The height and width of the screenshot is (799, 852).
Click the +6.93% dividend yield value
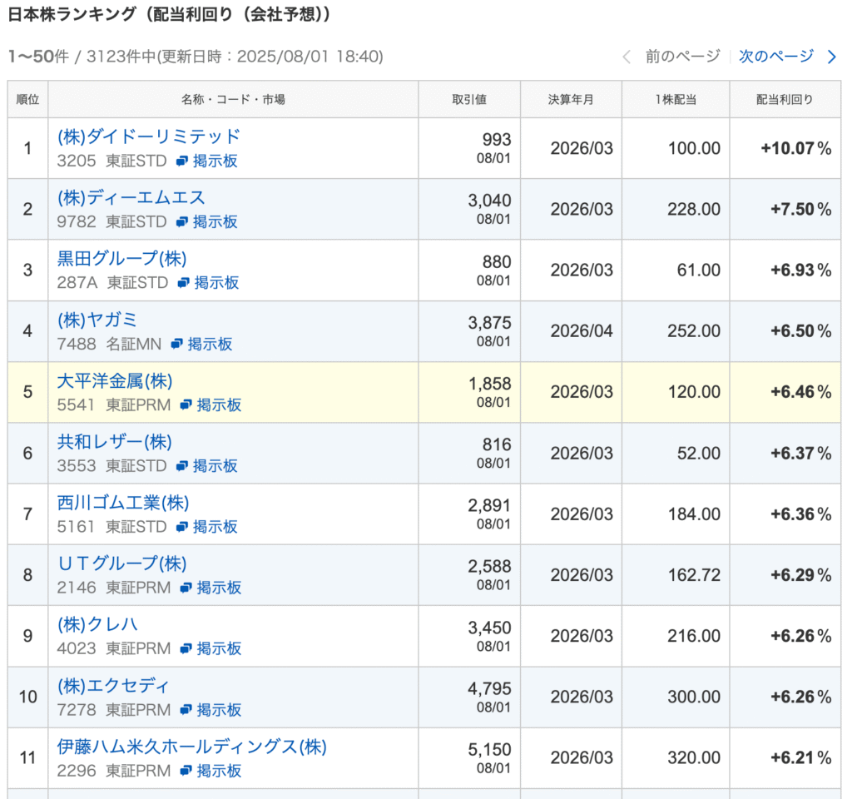[x=801, y=270]
